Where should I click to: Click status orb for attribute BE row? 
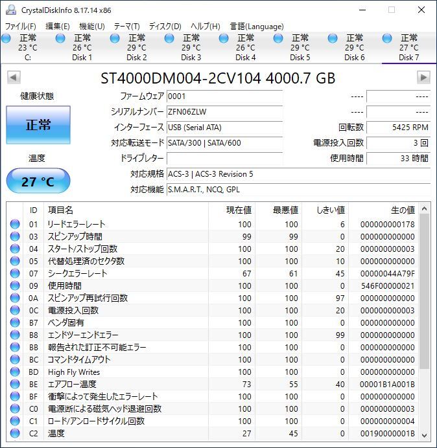[15, 384]
